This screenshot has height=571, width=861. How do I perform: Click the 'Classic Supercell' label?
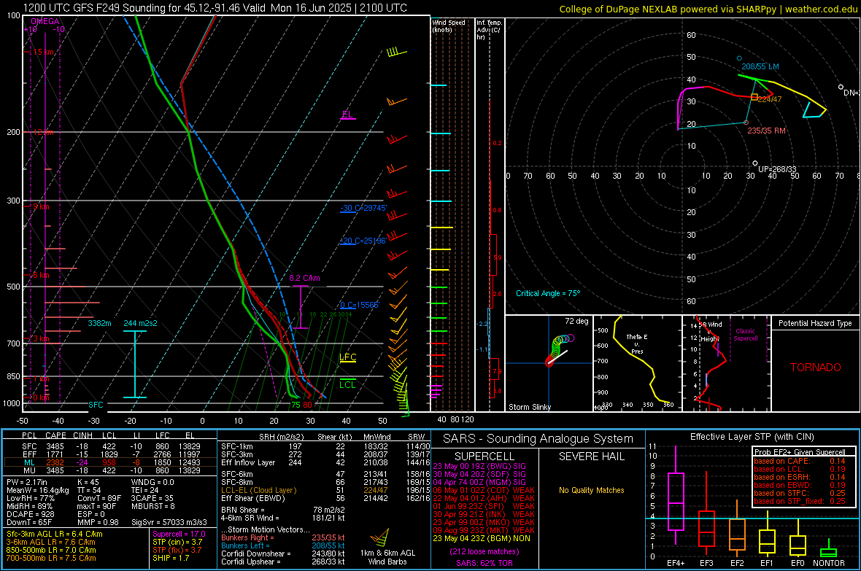[746, 335]
